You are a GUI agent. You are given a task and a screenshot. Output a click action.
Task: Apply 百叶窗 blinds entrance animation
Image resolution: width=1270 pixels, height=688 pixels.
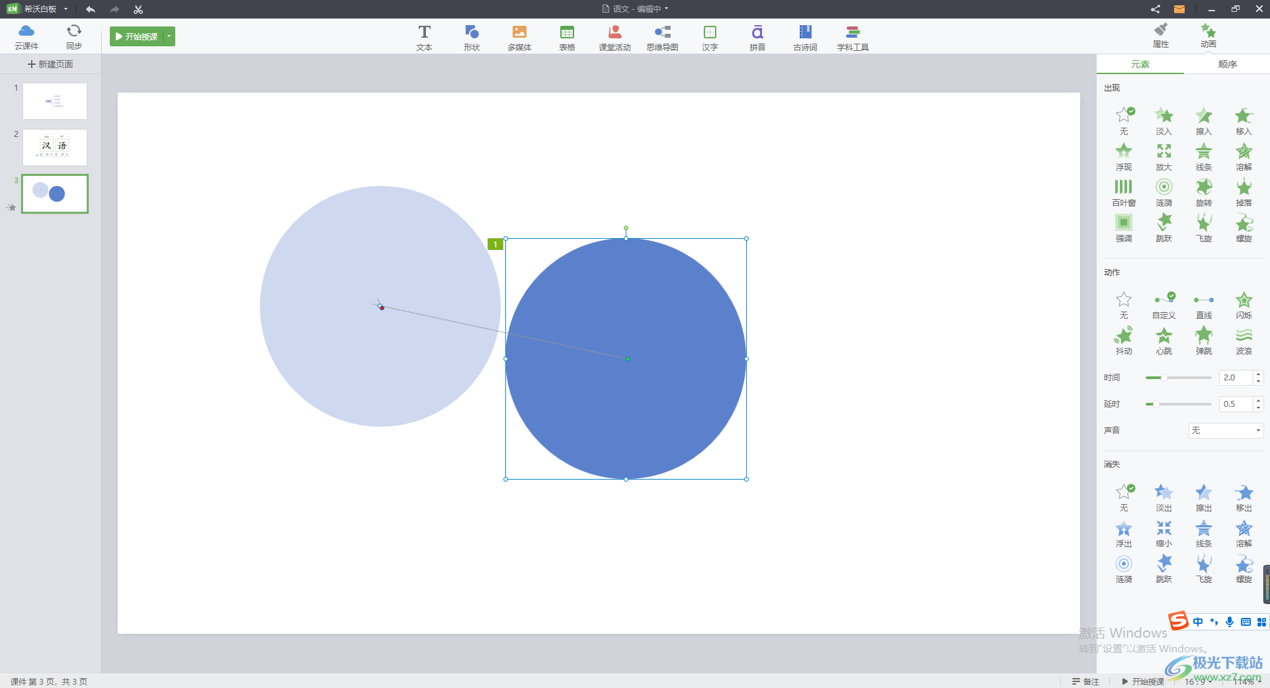[x=1122, y=193]
